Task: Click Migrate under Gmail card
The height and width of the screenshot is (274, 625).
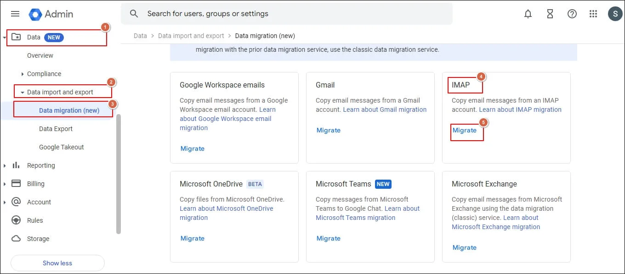Action: pyautogui.click(x=329, y=130)
